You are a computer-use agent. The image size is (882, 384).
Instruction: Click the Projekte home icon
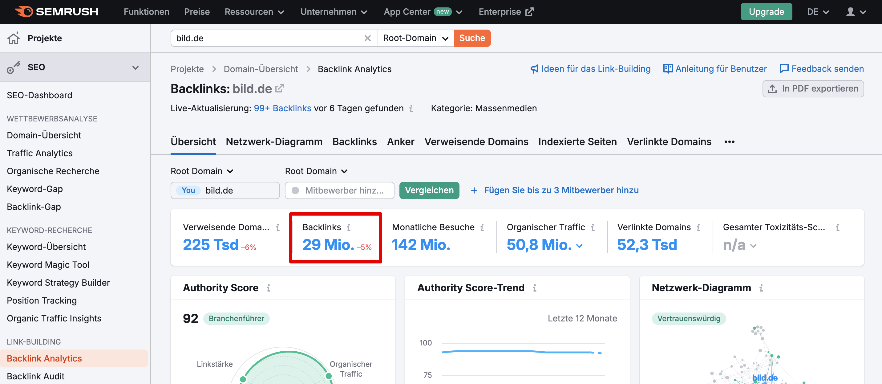[x=14, y=38]
